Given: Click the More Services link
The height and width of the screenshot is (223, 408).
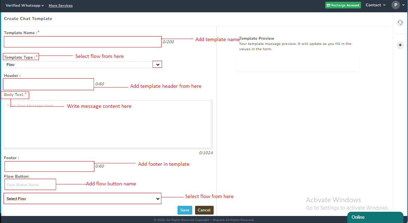Looking at the screenshot, I should coord(60,5).
